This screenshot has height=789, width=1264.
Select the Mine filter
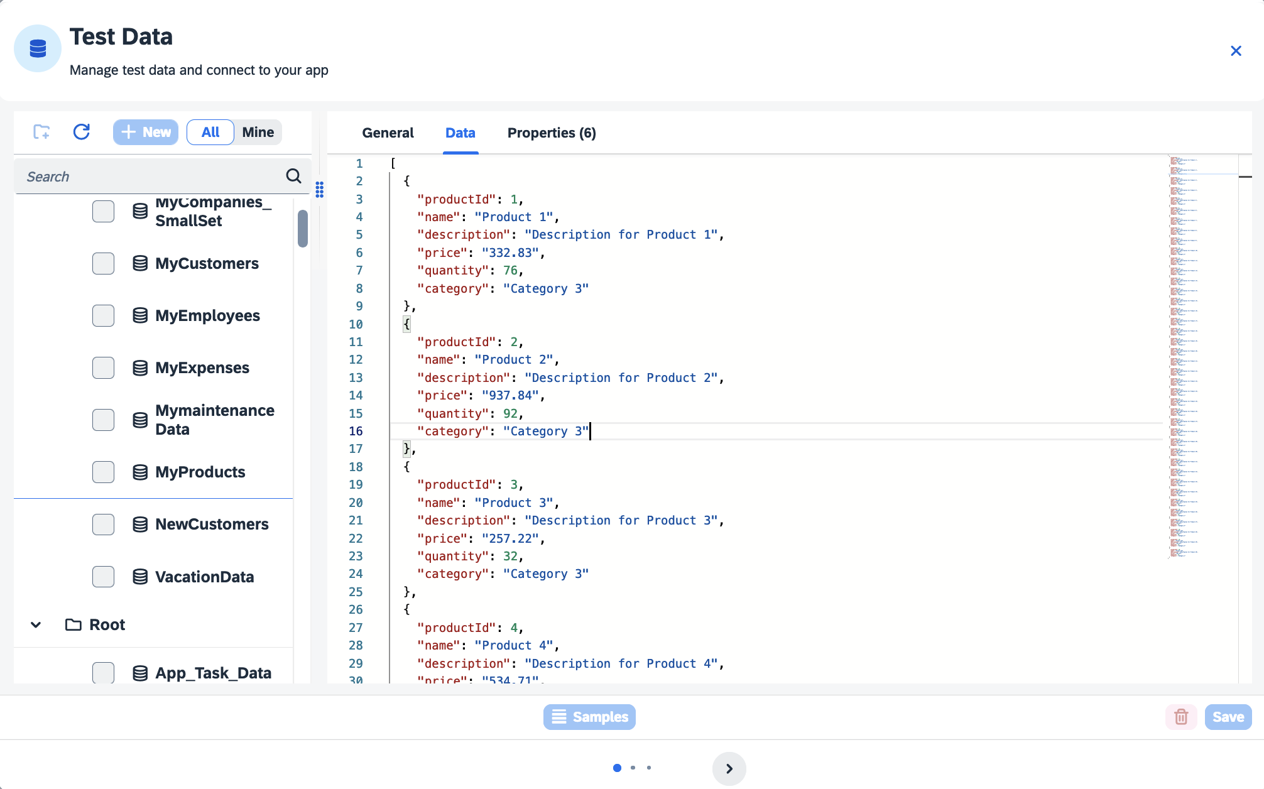point(258,132)
